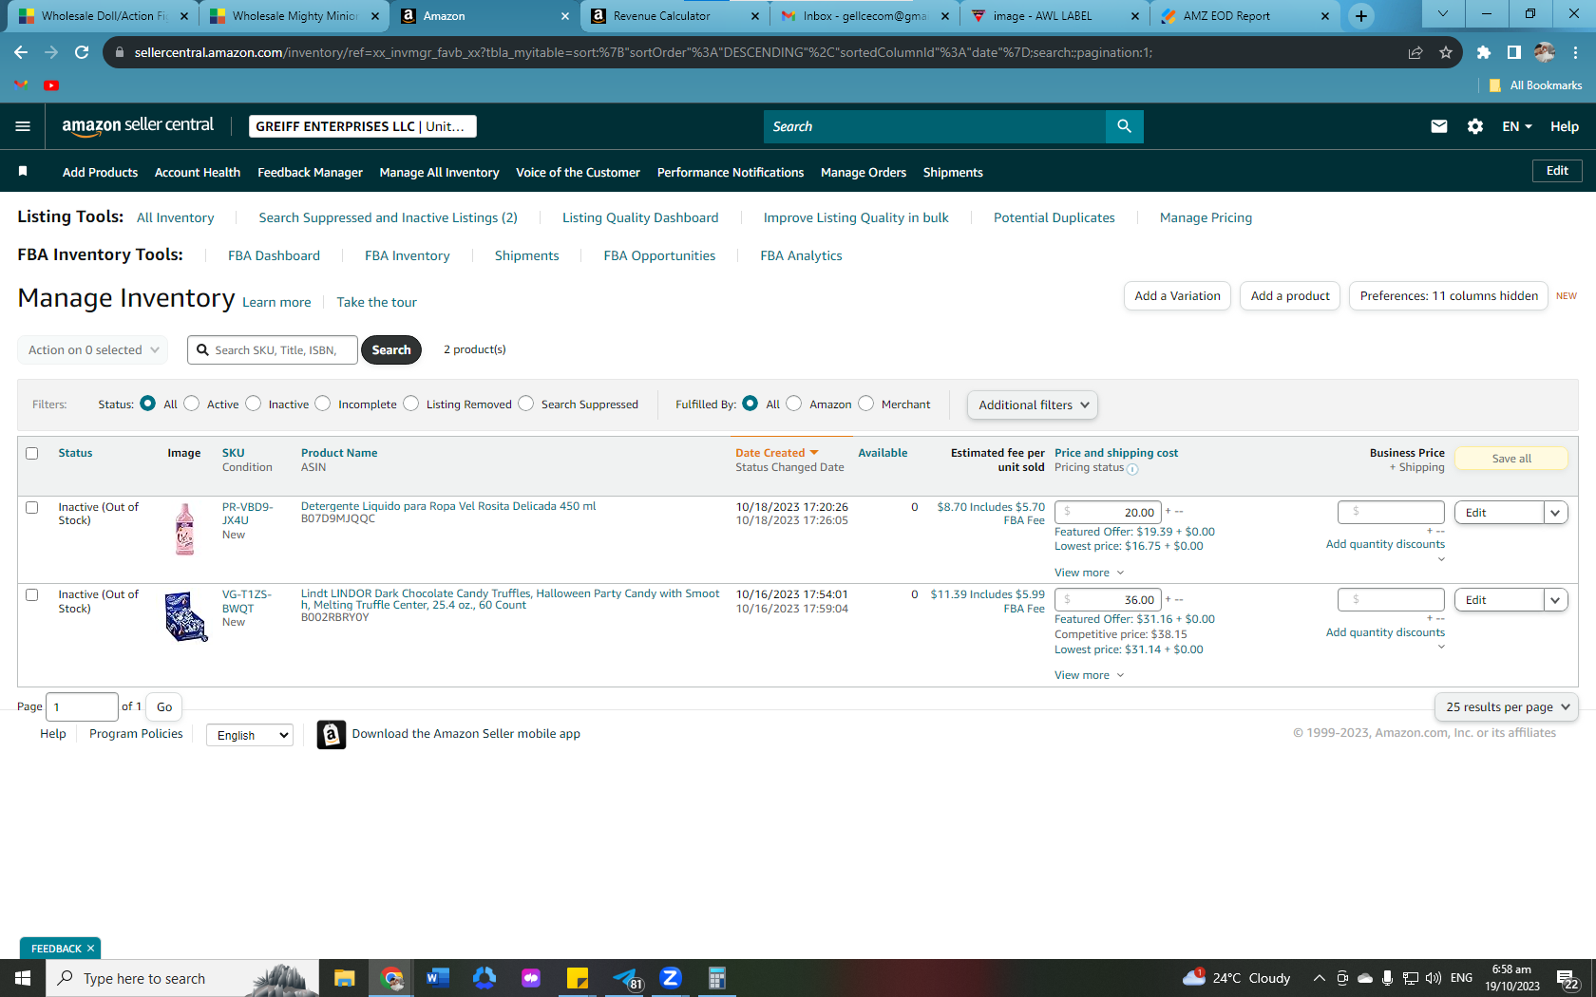Click the Add a Variation button
The image size is (1596, 997).
point(1177,296)
